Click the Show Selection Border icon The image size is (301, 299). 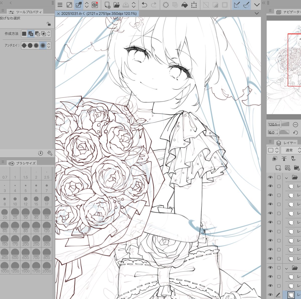[225, 5]
